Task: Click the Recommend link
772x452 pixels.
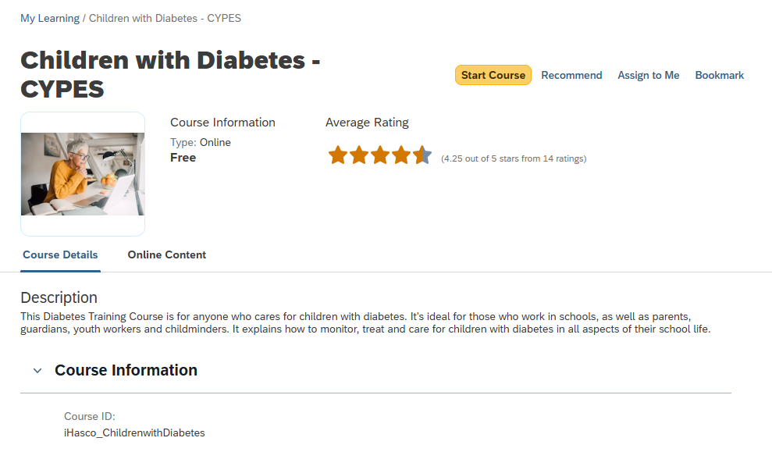Action: [x=571, y=76]
